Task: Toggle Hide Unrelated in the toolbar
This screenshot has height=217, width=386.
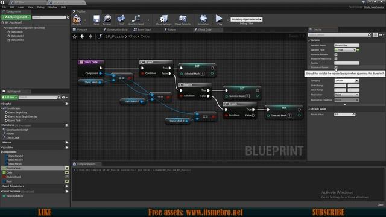Action: point(136,20)
